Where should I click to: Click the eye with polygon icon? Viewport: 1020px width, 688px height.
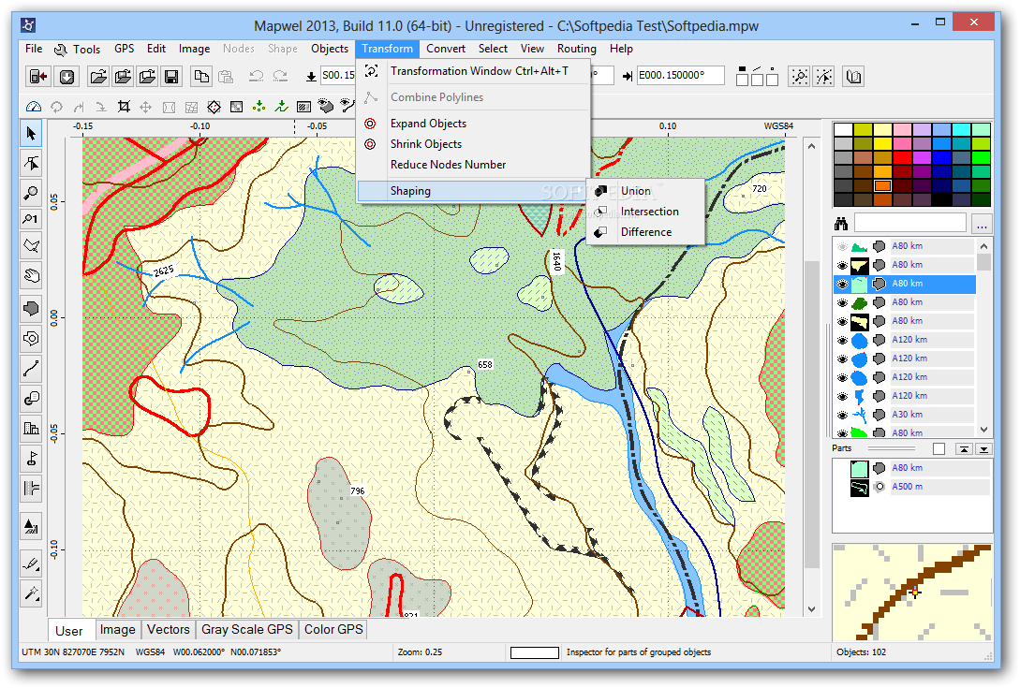(x=325, y=107)
